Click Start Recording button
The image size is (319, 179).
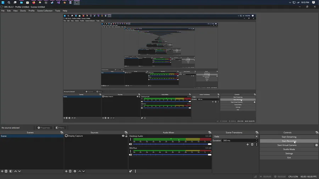[289, 141]
